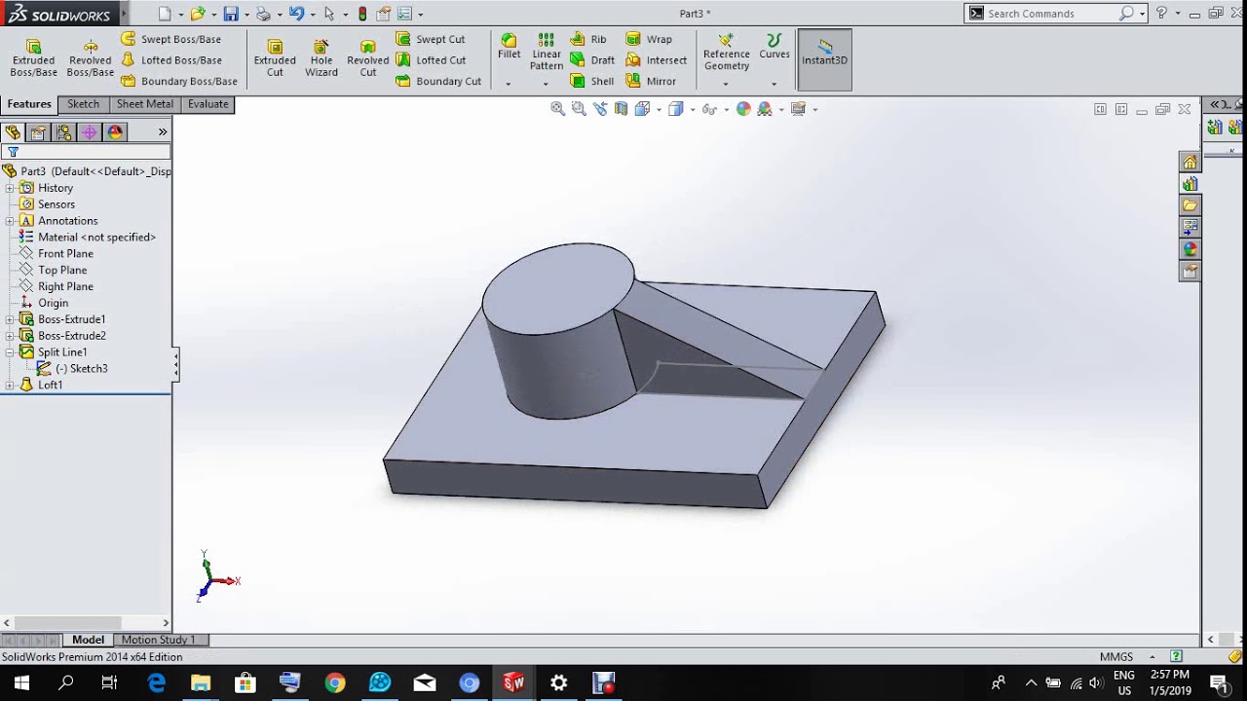Open Reference Geometry tools
This screenshot has height=701, width=1247.
(726, 52)
